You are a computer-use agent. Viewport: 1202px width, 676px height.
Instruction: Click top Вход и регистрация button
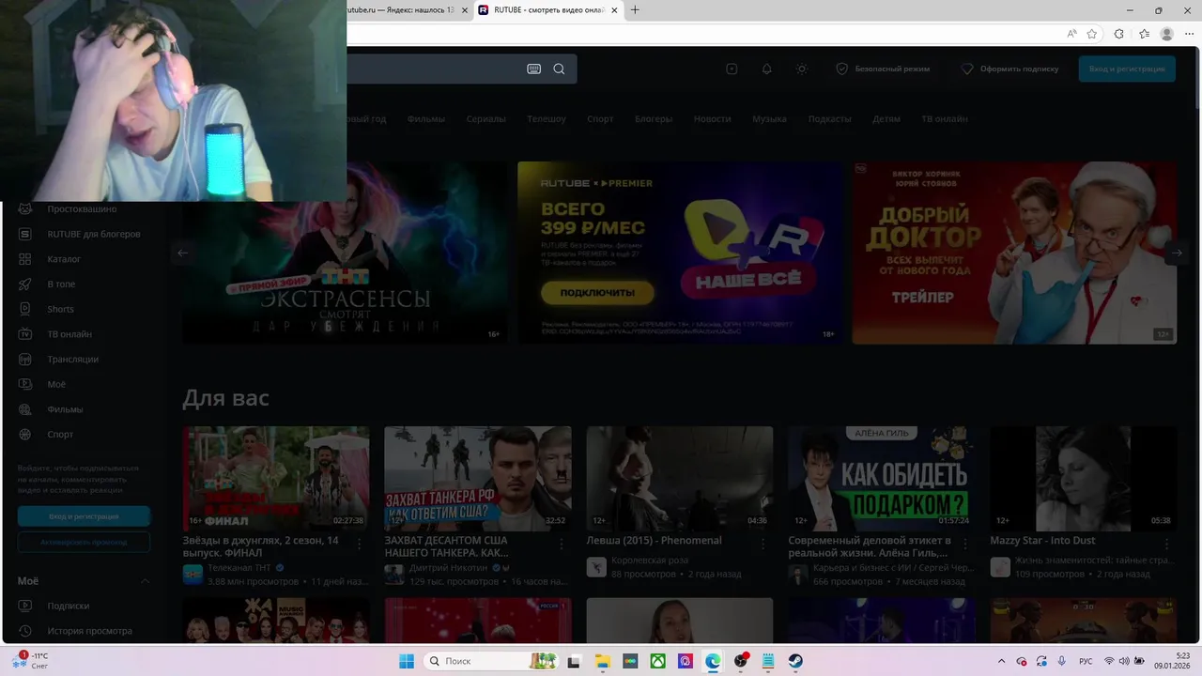coord(1127,69)
